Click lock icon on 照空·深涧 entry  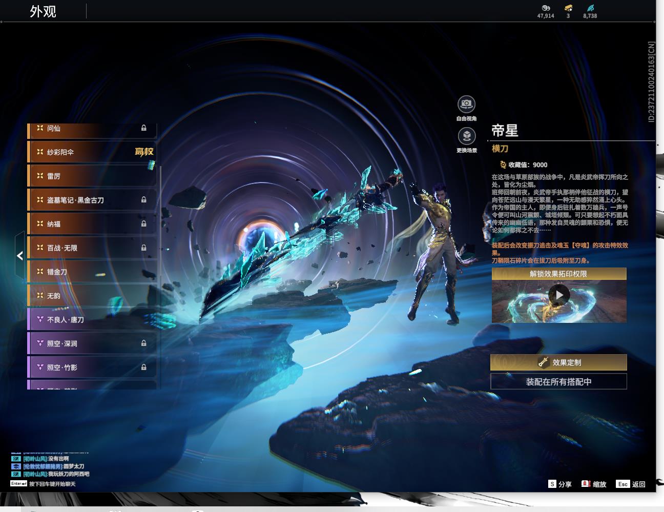click(x=144, y=343)
